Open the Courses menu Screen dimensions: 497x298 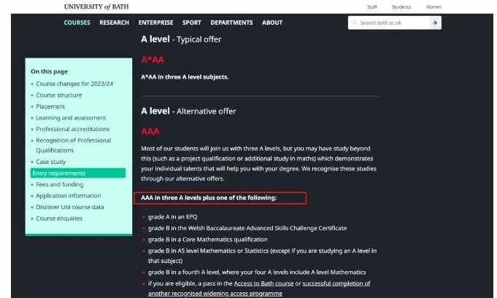77,23
